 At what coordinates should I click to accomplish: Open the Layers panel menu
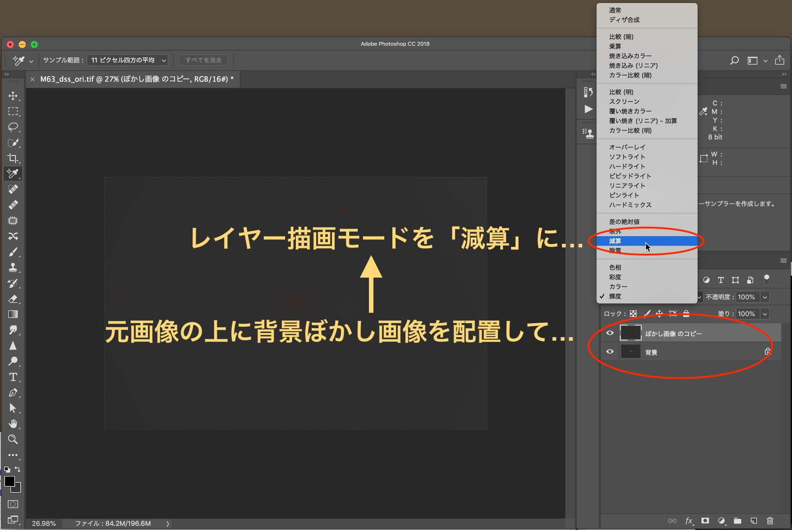pos(783,260)
